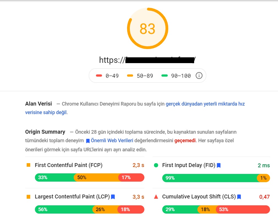Click the 90–100 green legend entry
278x218 pixels.
tap(176, 76)
